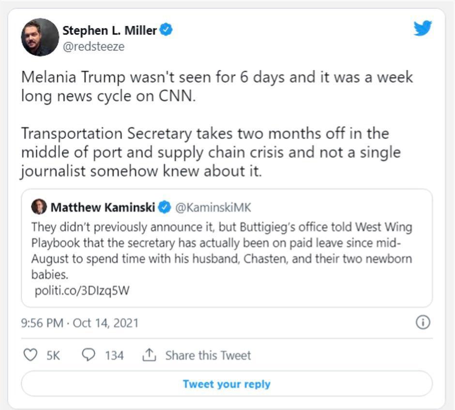Click the 9:56 PM Oct 14, 2021 timestamp
Image resolution: width=455 pixels, height=410 pixels.
[x=80, y=323]
